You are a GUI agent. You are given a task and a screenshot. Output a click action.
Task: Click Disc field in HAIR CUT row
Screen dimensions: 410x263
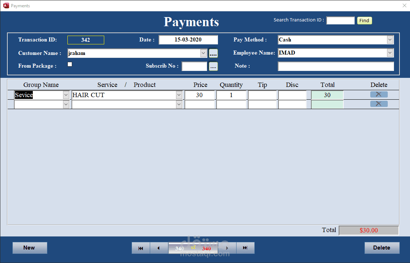(292, 95)
